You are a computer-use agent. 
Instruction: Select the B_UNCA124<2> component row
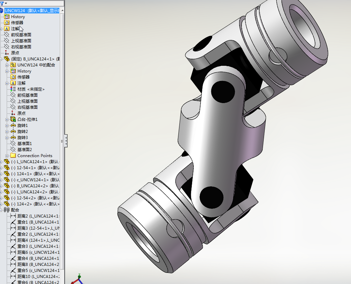32,186
